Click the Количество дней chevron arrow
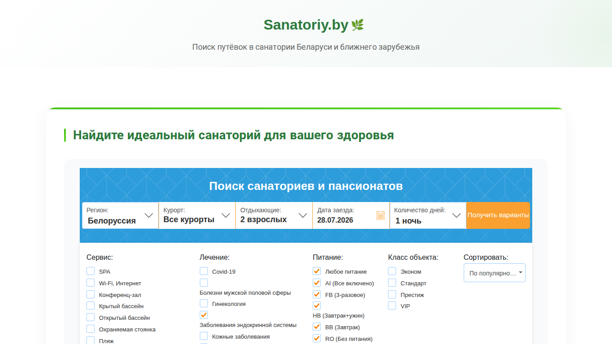Viewport: 612px width, 344px height. tap(457, 215)
